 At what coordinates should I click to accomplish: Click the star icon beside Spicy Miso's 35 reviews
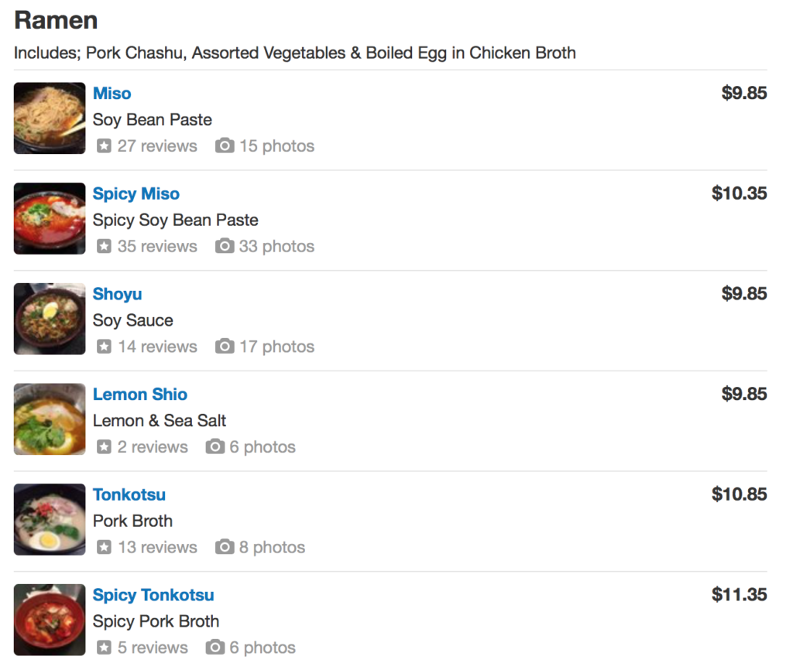point(104,247)
